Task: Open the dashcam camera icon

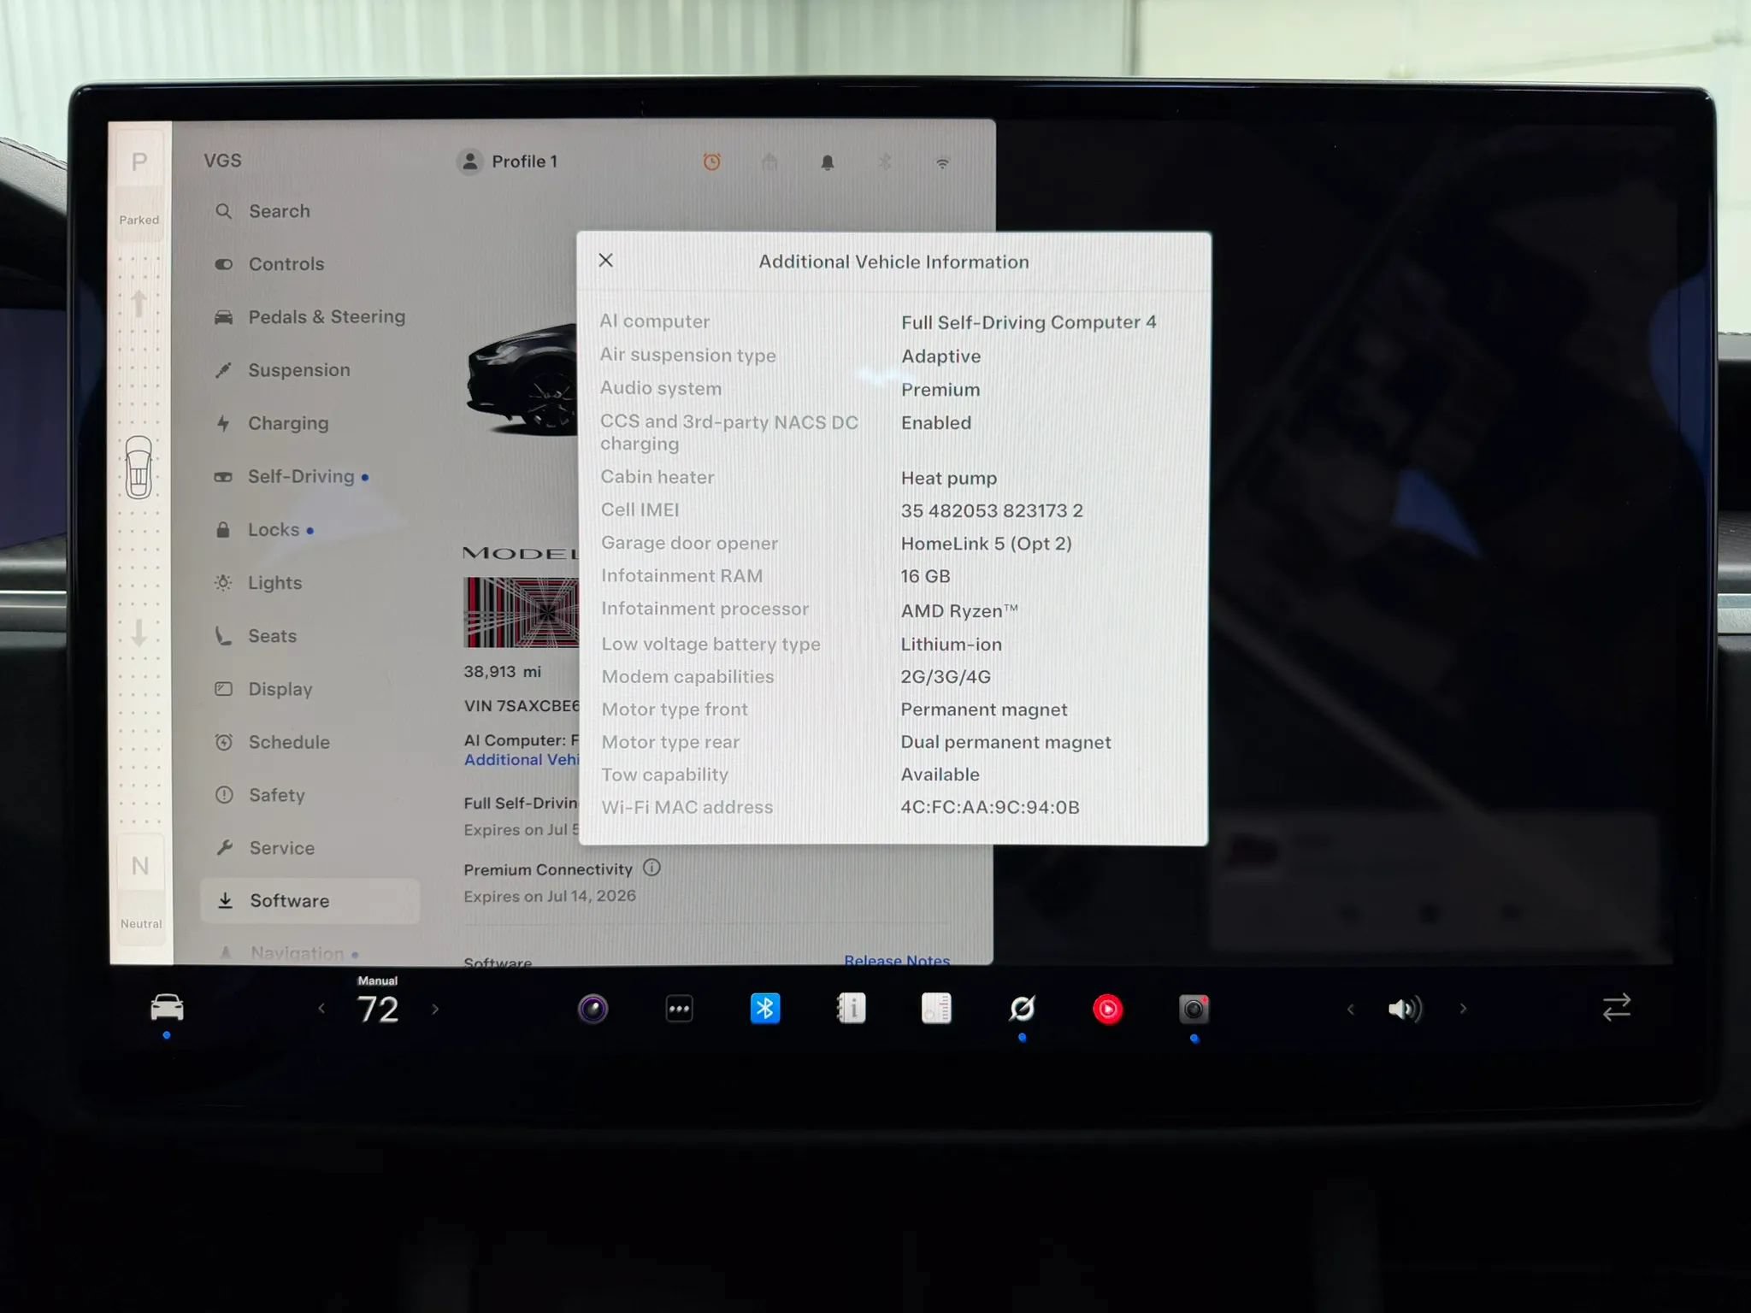Action: point(1194,1010)
